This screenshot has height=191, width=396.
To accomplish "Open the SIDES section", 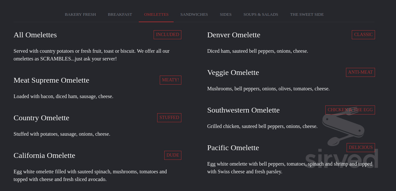I will coord(226,14).
